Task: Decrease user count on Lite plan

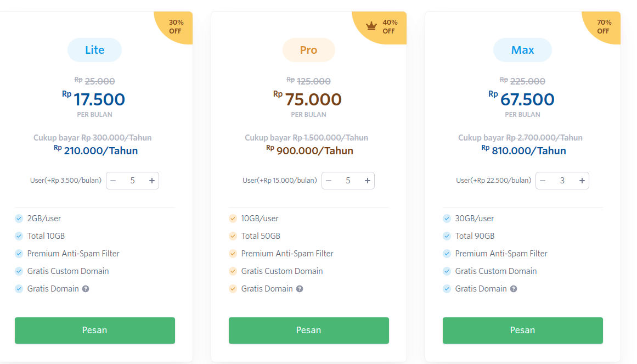Action: [113, 181]
